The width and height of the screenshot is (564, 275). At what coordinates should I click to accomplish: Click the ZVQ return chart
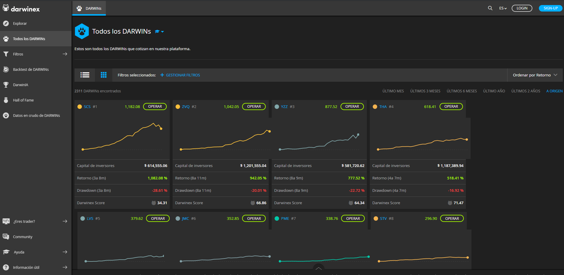(x=222, y=139)
